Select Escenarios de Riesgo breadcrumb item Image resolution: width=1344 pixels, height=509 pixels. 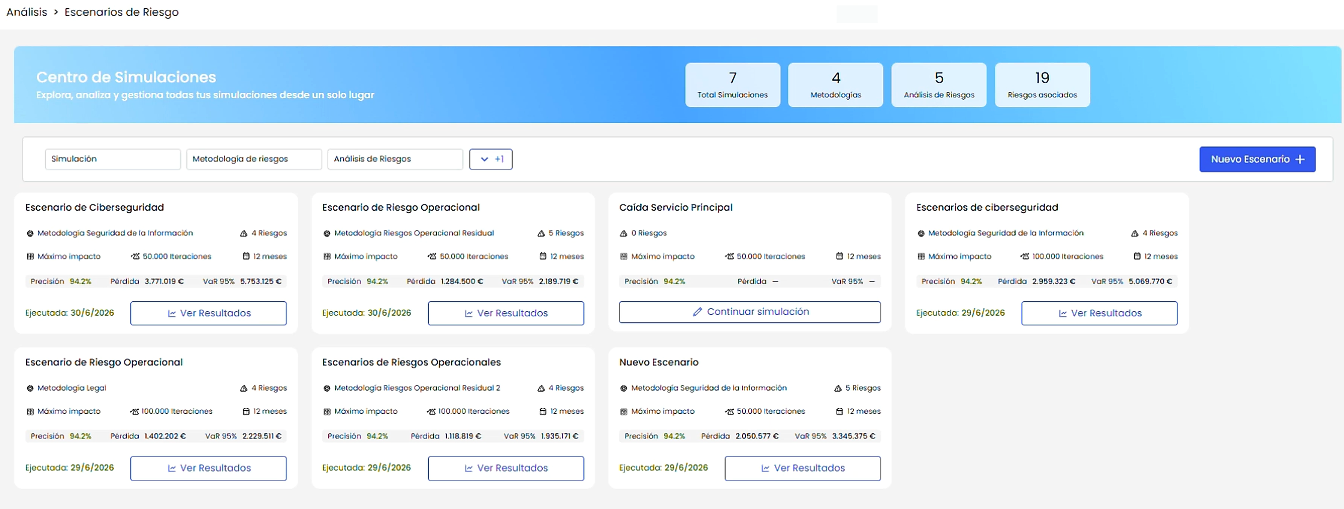pyautogui.click(x=121, y=12)
